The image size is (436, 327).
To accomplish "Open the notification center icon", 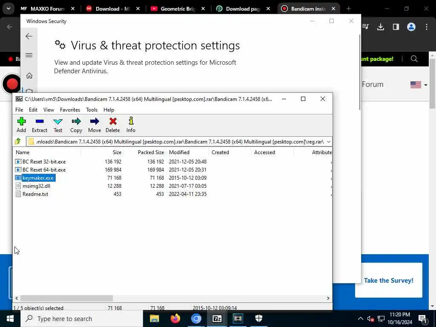I will tap(422, 318).
